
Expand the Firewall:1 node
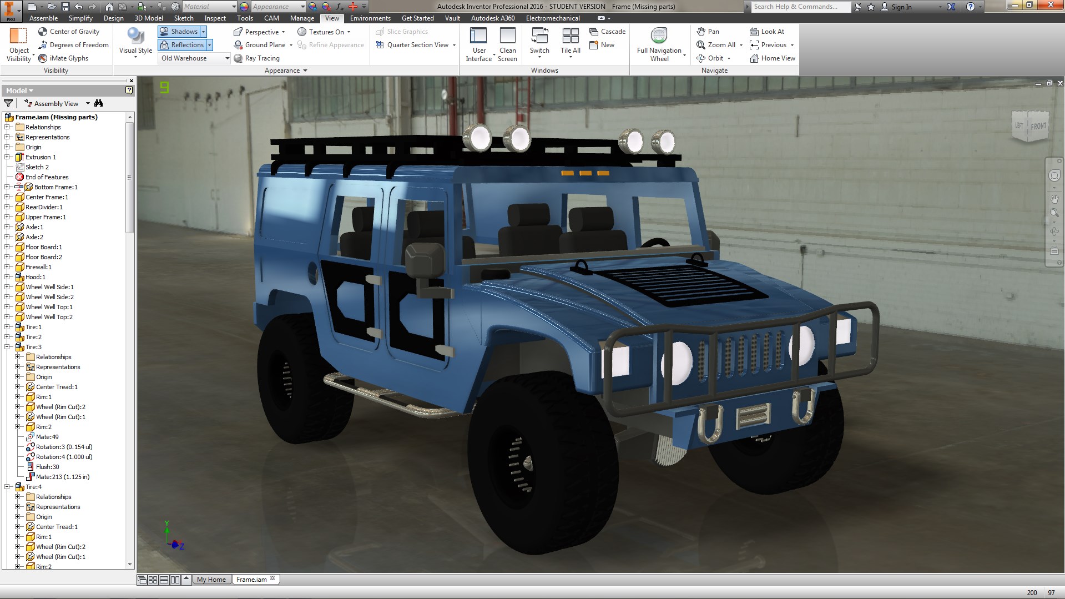[x=8, y=267]
